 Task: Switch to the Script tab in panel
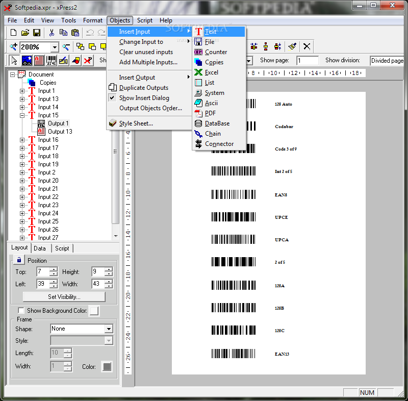pyautogui.click(x=62, y=248)
